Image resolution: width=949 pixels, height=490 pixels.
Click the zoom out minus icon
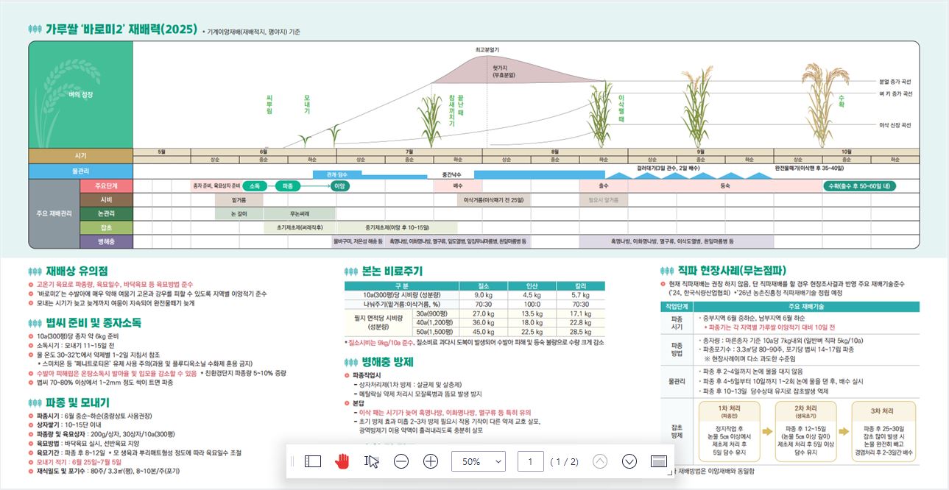click(401, 461)
